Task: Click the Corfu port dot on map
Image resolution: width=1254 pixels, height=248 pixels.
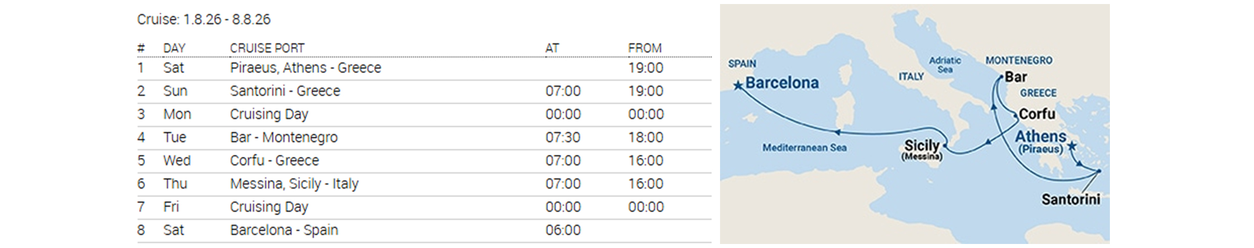Action: click(x=1016, y=116)
